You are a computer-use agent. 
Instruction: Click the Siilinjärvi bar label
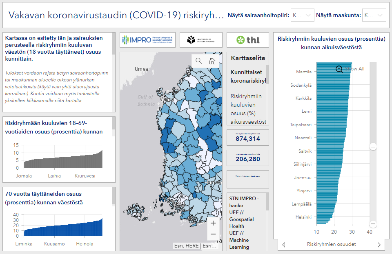tap(303, 164)
